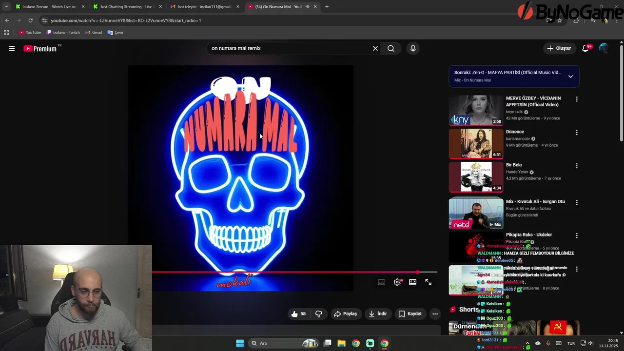This screenshot has width=624, height=351.
Task: Open options menu for Bir Bela video
Action: [x=577, y=166]
